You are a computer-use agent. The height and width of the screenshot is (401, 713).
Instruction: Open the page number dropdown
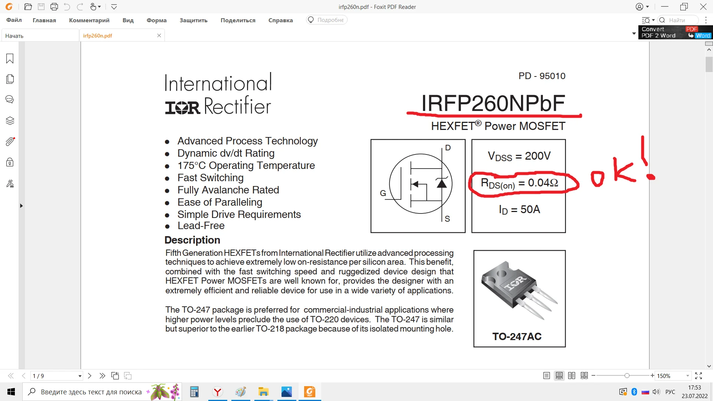(x=80, y=376)
